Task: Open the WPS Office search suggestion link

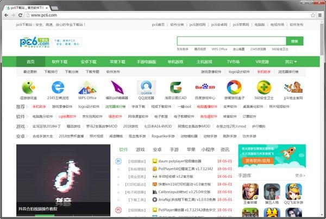Action: click(x=220, y=49)
